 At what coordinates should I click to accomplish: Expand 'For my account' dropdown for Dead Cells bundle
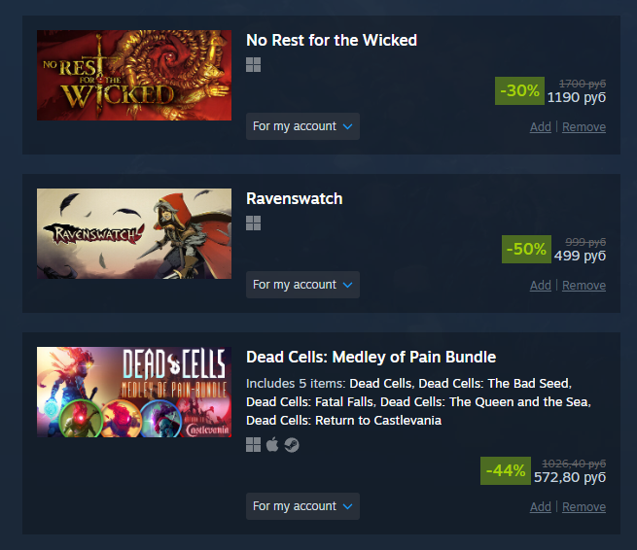(x=302, y=506)
